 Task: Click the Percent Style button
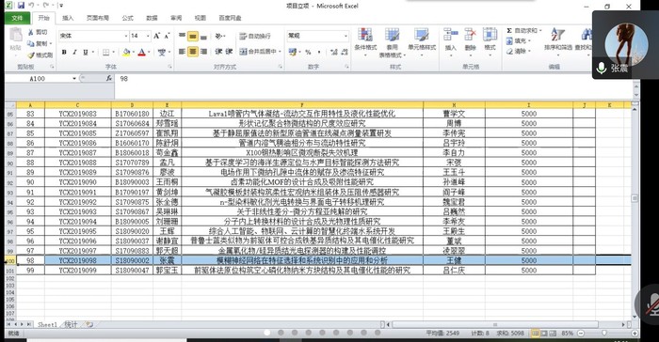pyautogui.click(x=308, y=52)
